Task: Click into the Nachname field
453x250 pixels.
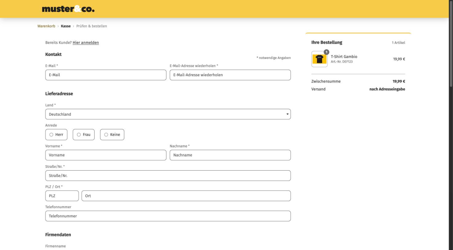Action: 230,155
